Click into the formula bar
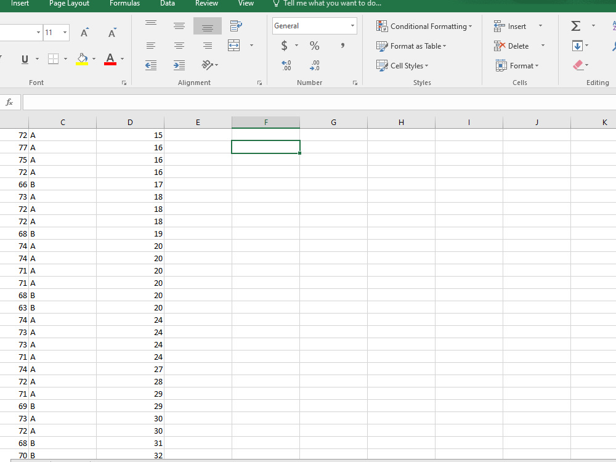 click(319, 102)
